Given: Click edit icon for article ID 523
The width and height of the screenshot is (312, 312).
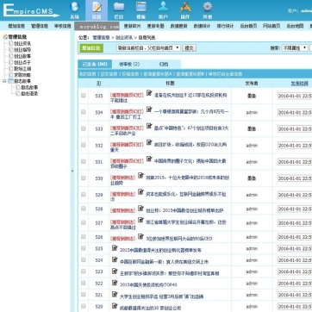Looking at the screenshot, I should pyautogui.click(x=115, y=271).
